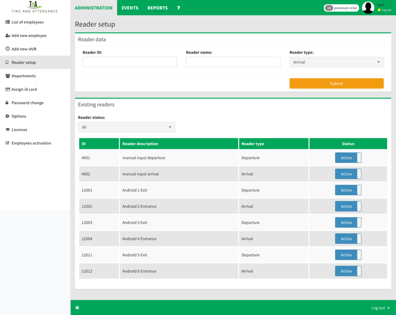The width and height of the screenshot is (396, 315).
Task: Switch status toggle for reader 12012
Action: click(x=348, y=271)
